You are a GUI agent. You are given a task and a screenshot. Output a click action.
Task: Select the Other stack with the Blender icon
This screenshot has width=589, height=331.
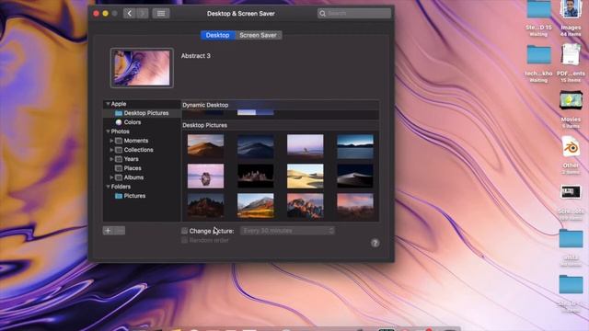[571, 155]
